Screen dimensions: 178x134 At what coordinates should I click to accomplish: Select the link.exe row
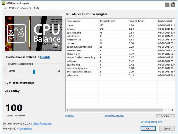(120, 29)
